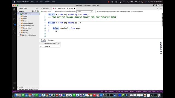
Task: Enable Actual Plan toggle
Action: [113, 12]
